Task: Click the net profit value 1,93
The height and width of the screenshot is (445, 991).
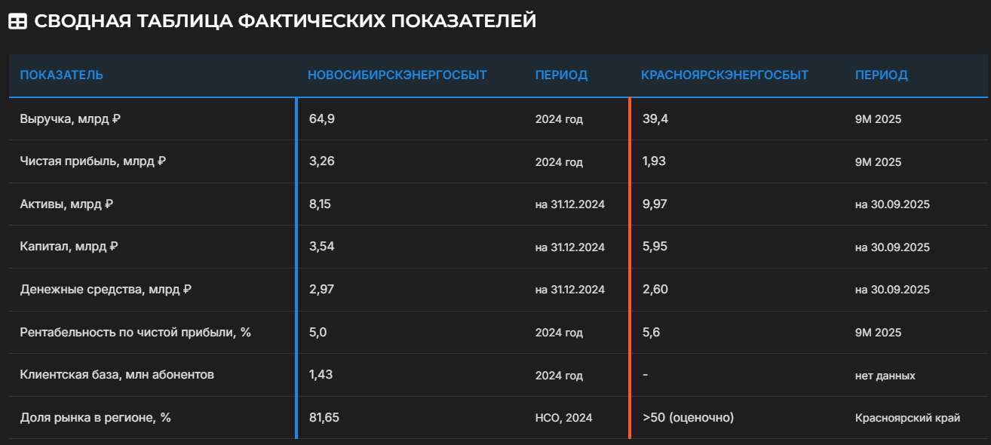Action: click(x=655, y=161)
